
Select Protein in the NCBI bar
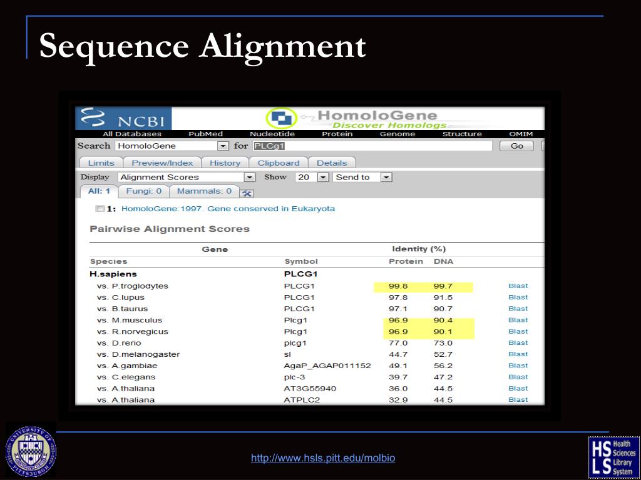pyautogui.click(x=337, y=134)
